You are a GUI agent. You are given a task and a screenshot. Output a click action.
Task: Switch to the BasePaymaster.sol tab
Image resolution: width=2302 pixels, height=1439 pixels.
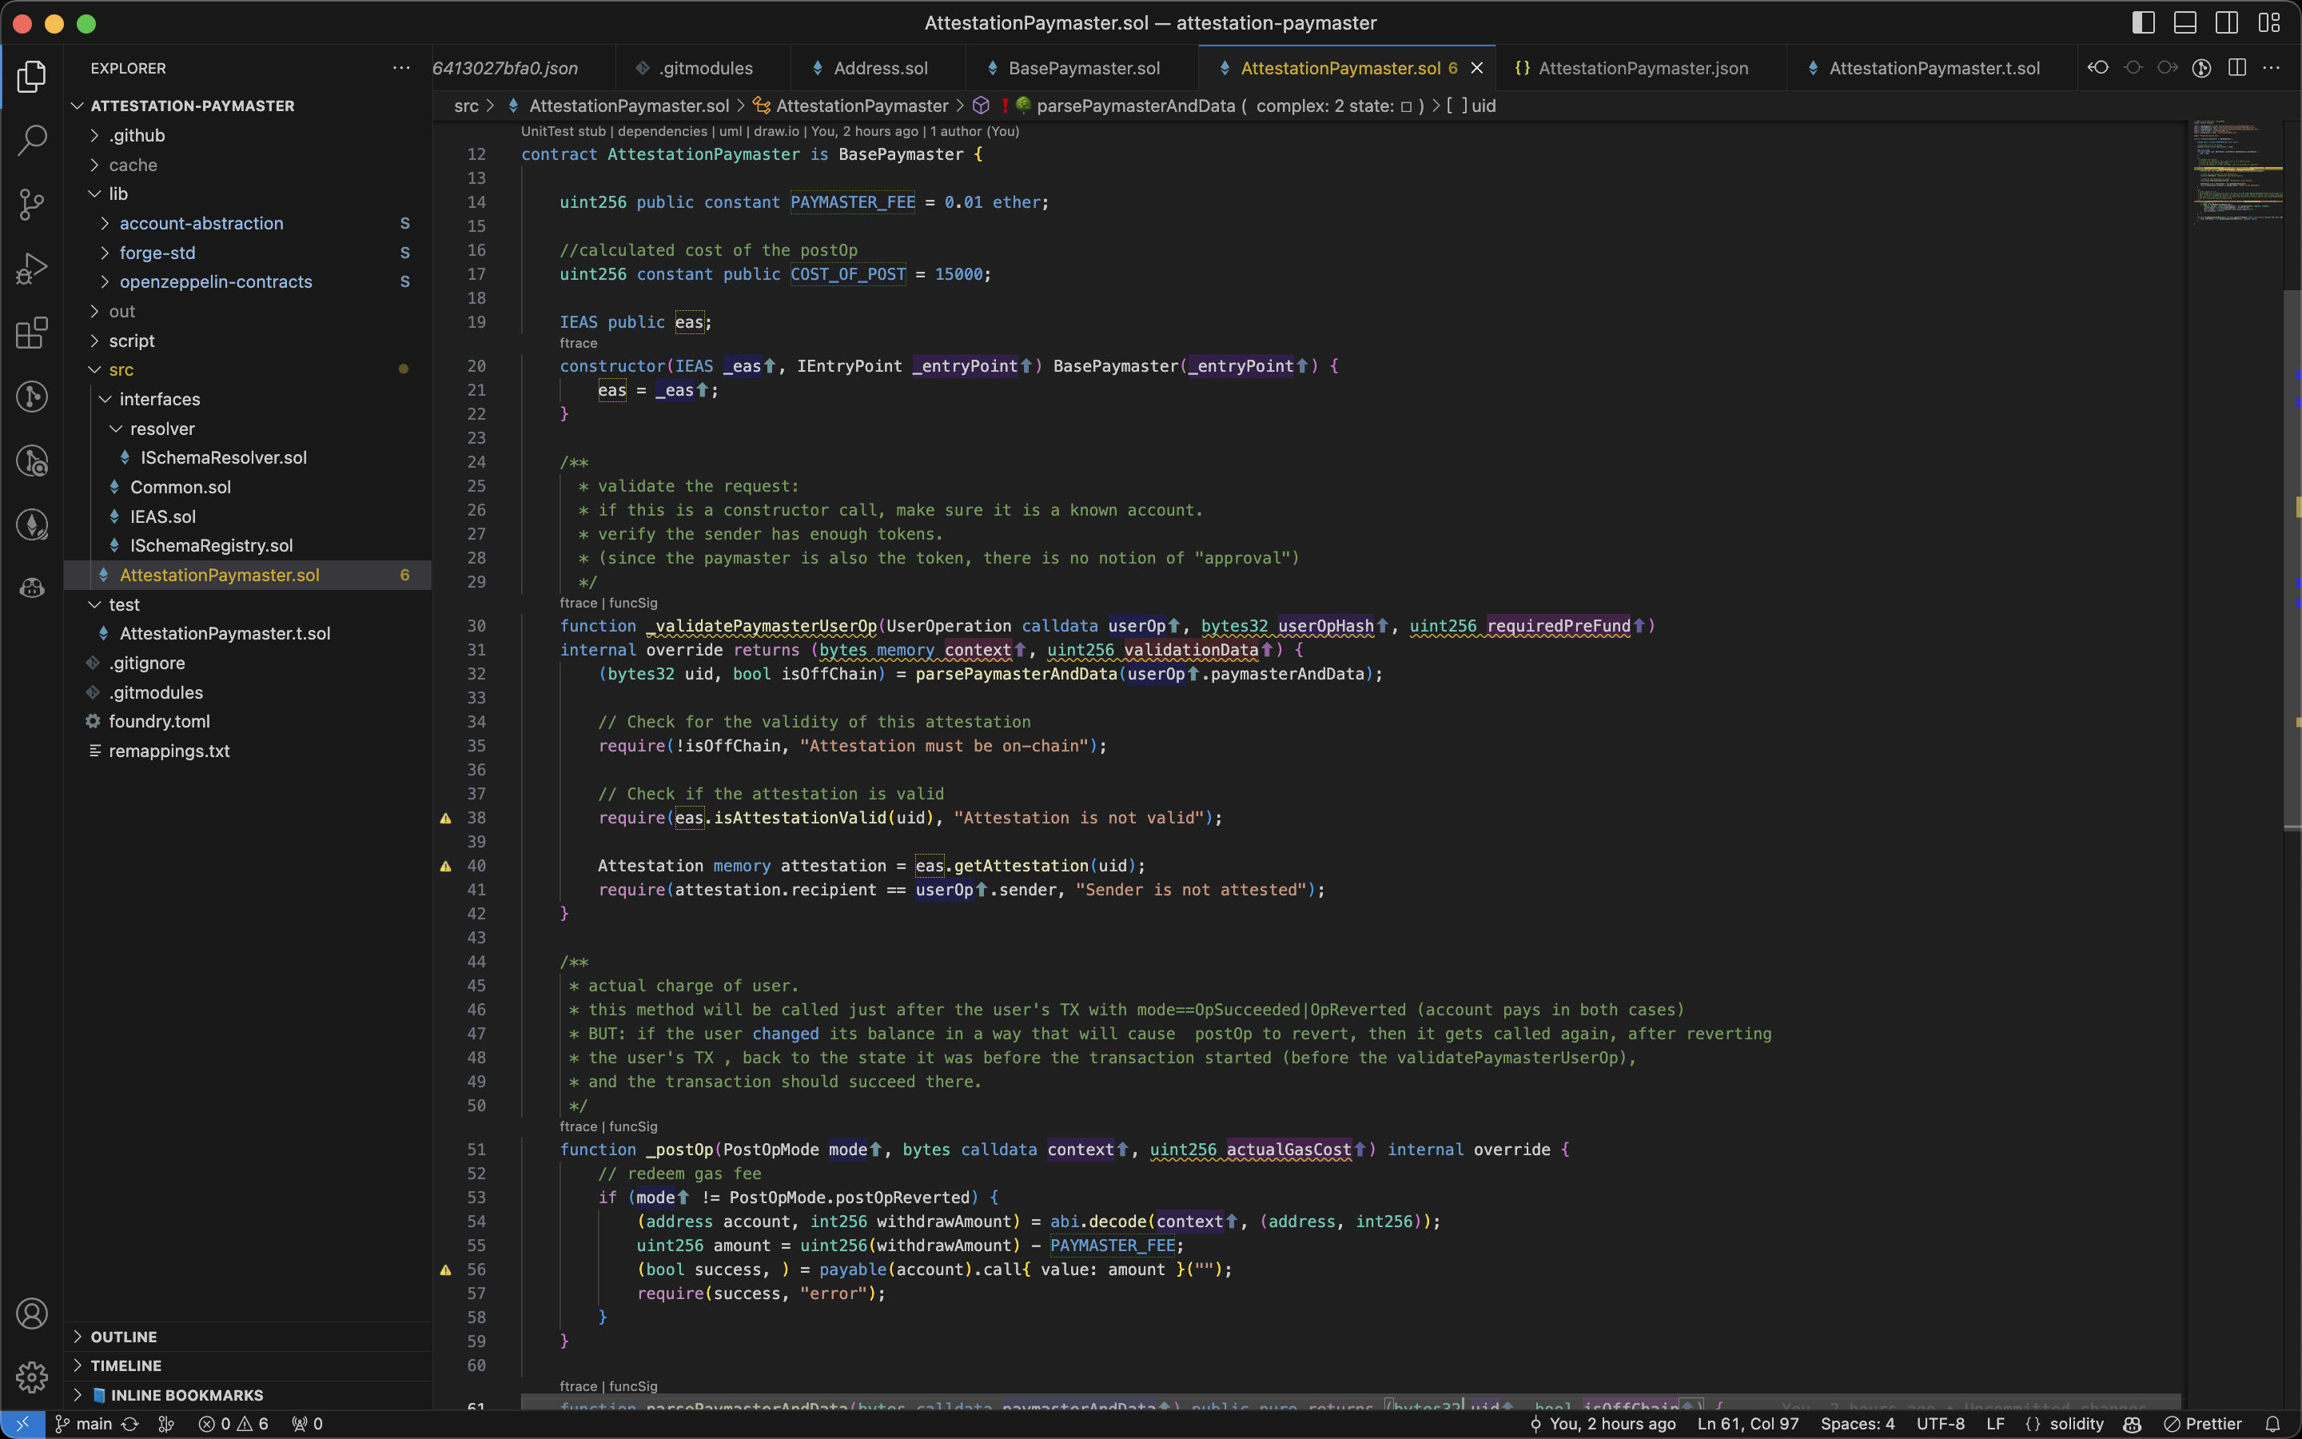(1082, 68)
